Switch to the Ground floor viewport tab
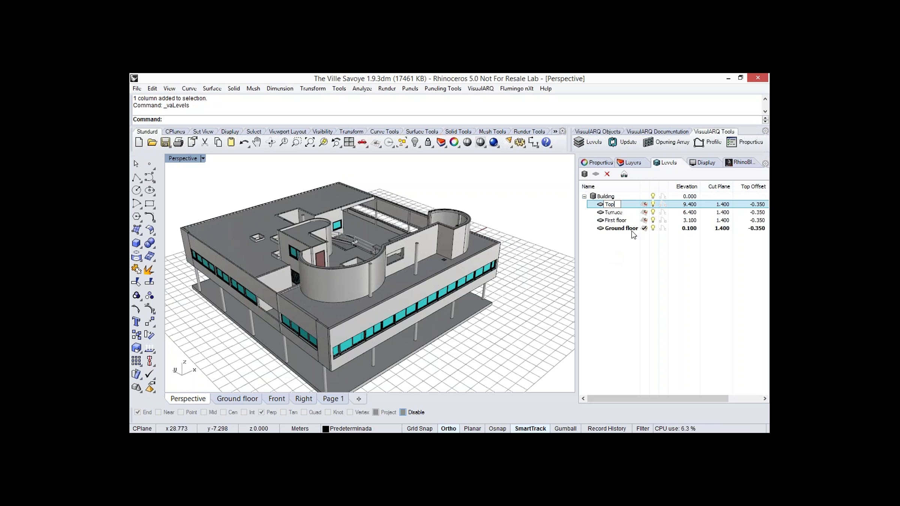Image resolution: width=900 pixels, height=506 pixels. coord(237,399)
